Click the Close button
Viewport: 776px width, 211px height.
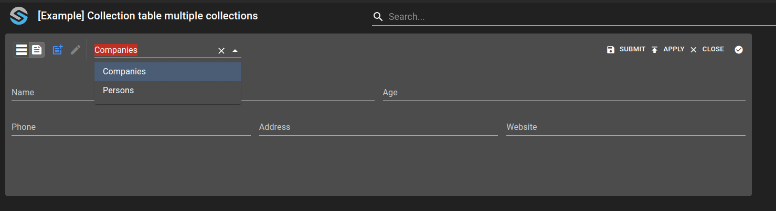(707, 49)
